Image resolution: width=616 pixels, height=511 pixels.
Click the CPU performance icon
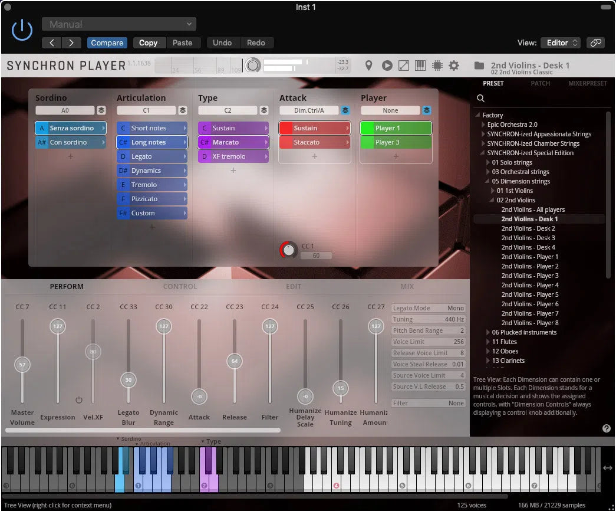click(x=437, y=65)
